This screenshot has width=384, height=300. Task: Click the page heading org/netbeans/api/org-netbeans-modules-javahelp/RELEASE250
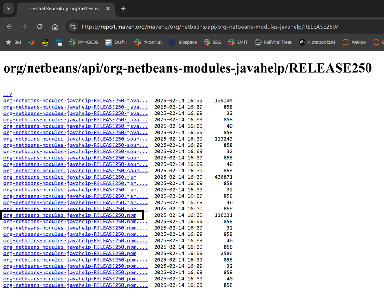pyautogui.click(x=188, y=68)
